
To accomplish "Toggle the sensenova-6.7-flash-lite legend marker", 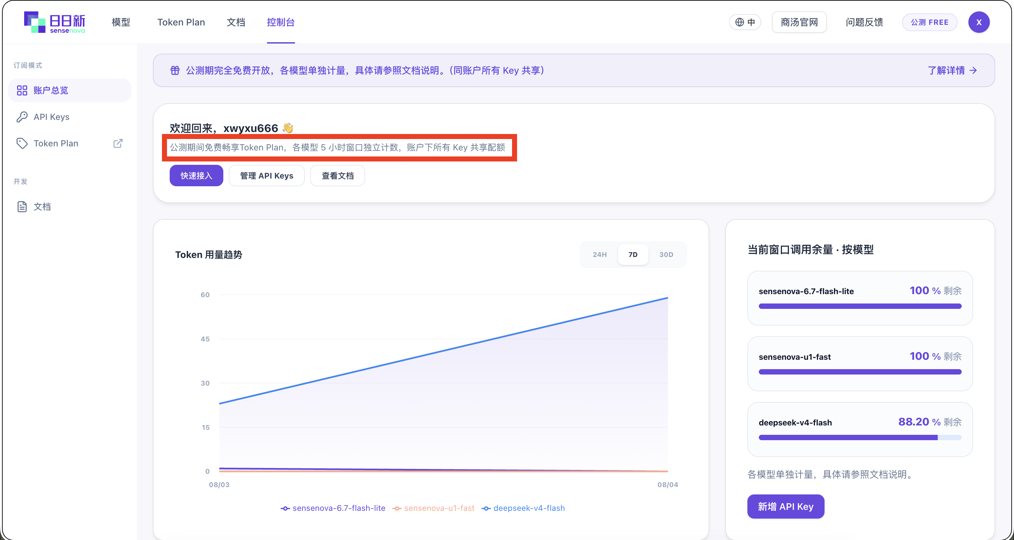I will 285,508.
